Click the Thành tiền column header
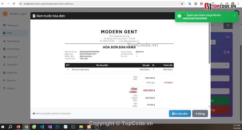The height and width of the screenshot is (130, 242). (x=168, y=65)
